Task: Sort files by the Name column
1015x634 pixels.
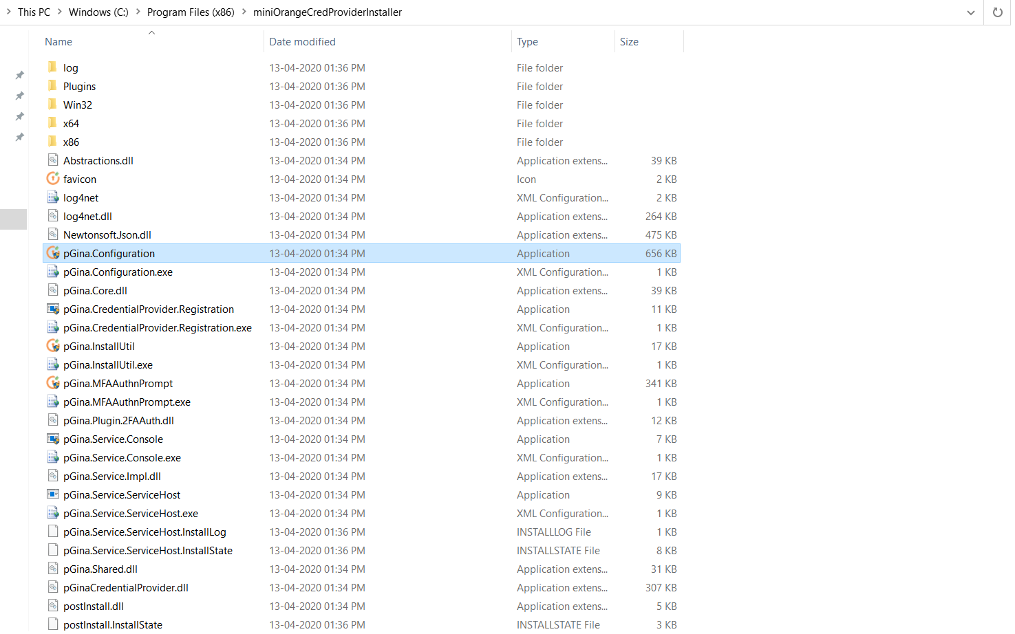Action: coord(58,42)
